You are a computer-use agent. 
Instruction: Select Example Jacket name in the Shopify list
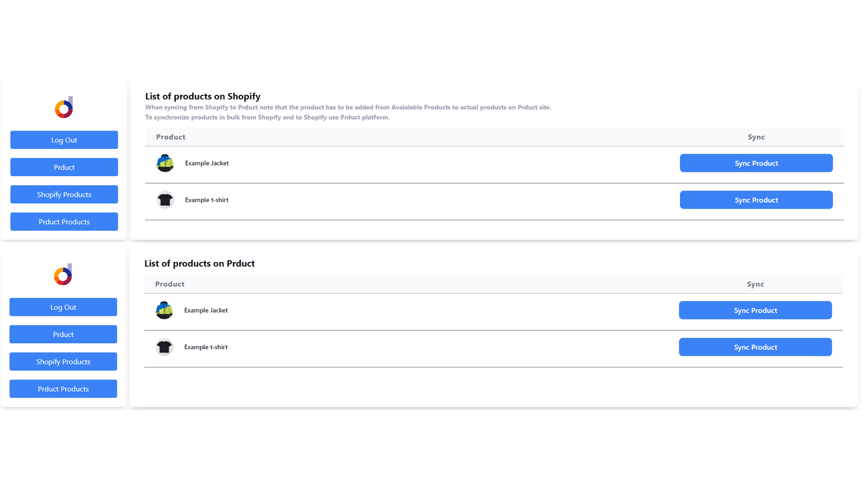tap(207, 163)
